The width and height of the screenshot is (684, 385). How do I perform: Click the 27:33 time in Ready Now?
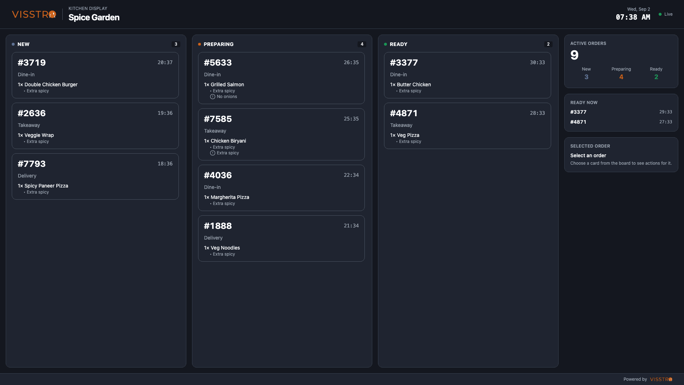[x=665, y=122]
